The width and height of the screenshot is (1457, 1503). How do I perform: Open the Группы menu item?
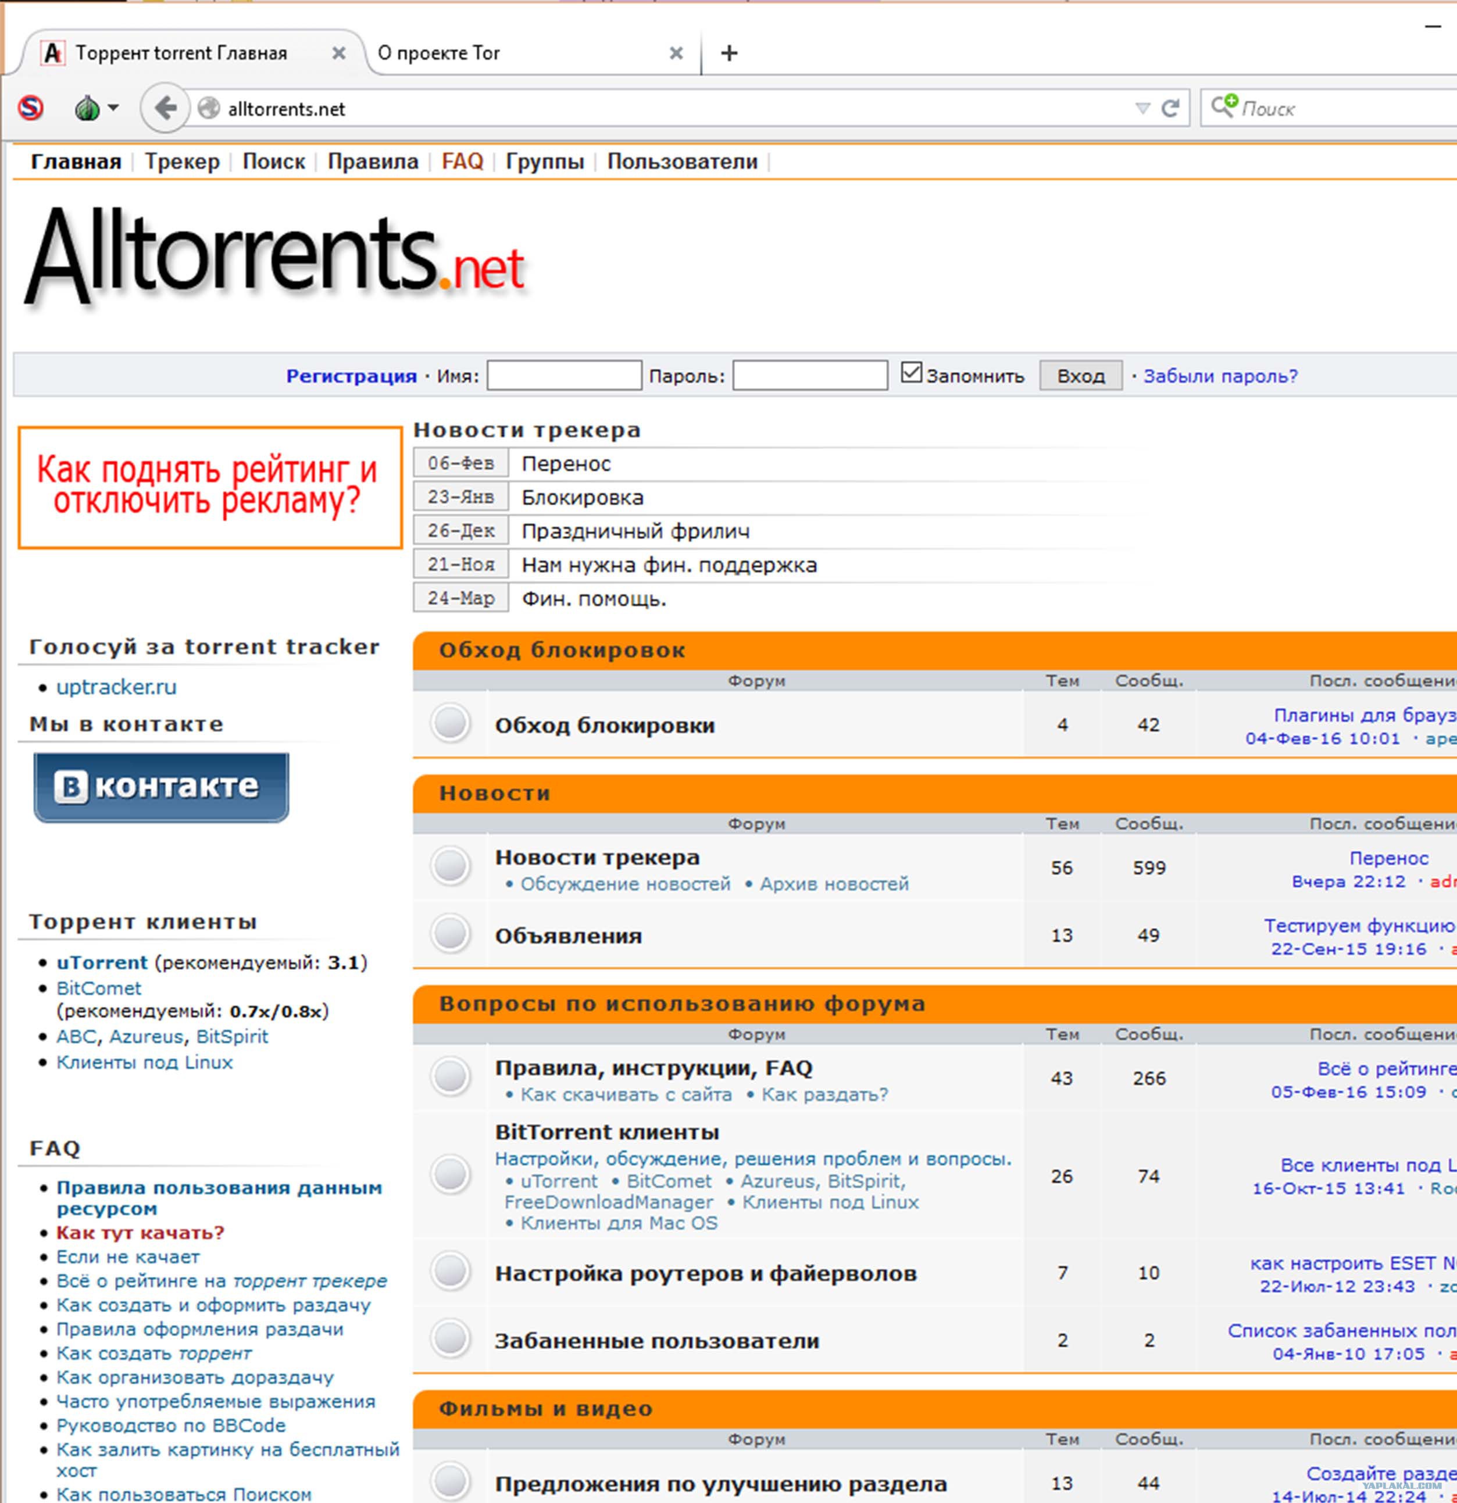(544, 162)
